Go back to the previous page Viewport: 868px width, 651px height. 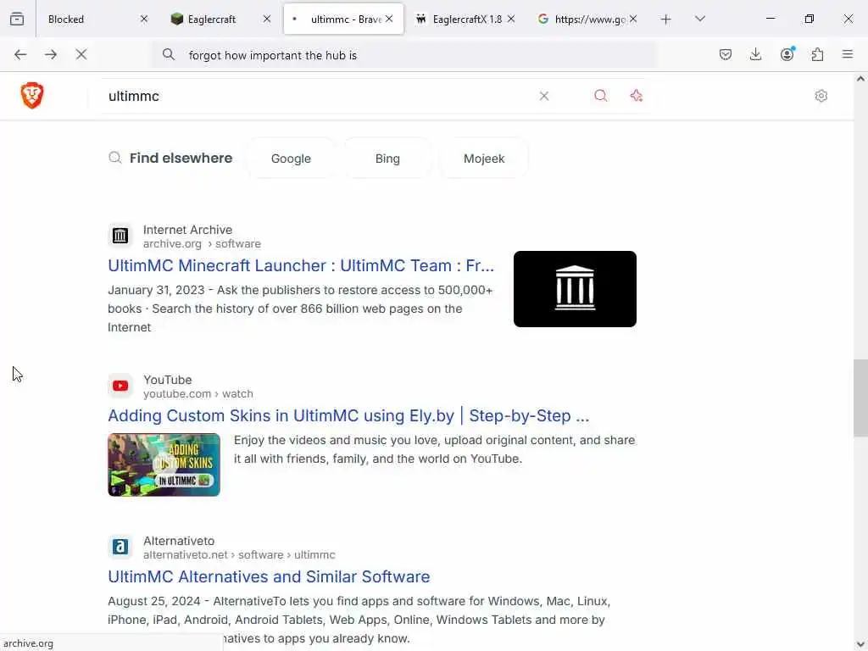(20, 54)
